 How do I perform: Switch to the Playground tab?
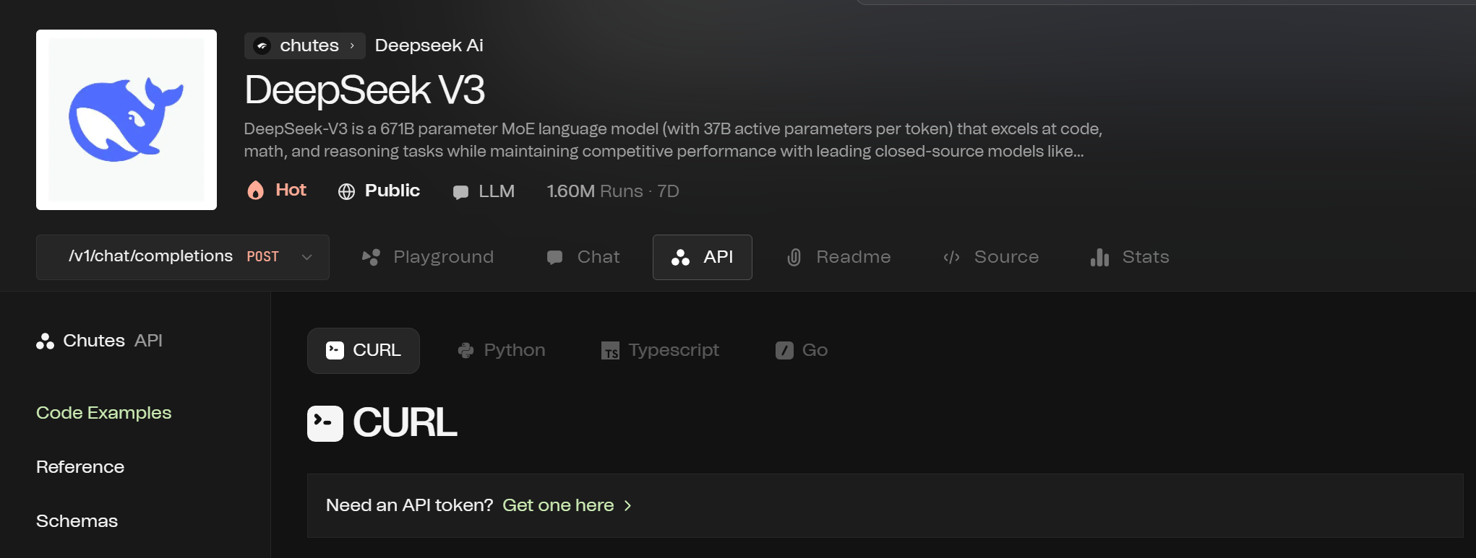click(x=428, y=257)
